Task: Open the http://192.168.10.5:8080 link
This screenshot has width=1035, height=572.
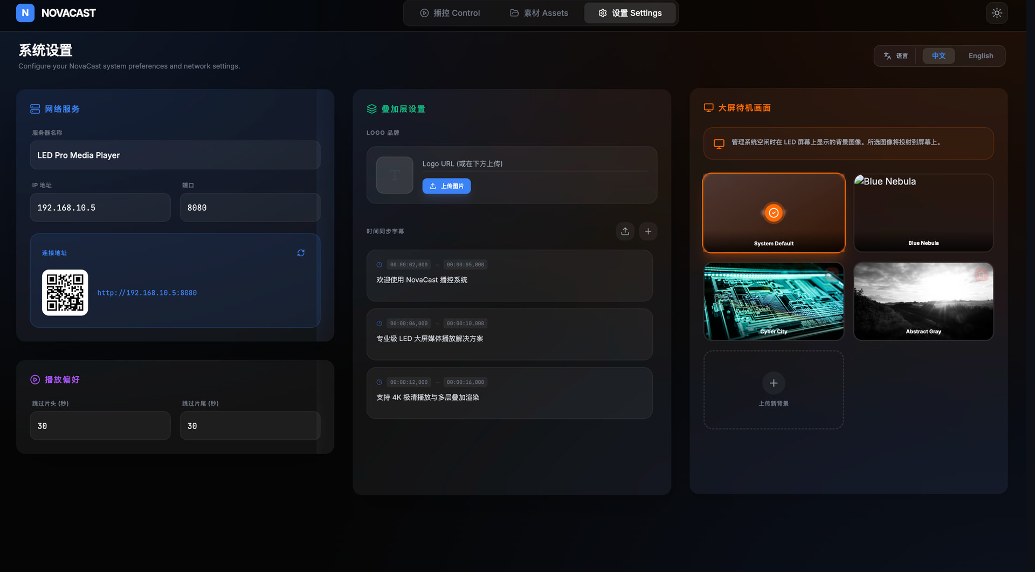Action: tap(147, 293)
